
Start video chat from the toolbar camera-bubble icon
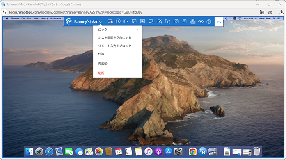pyautogui.click(x=142, y=21)
